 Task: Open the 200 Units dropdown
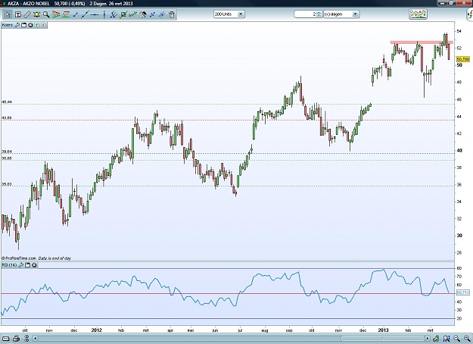(229, 14)
